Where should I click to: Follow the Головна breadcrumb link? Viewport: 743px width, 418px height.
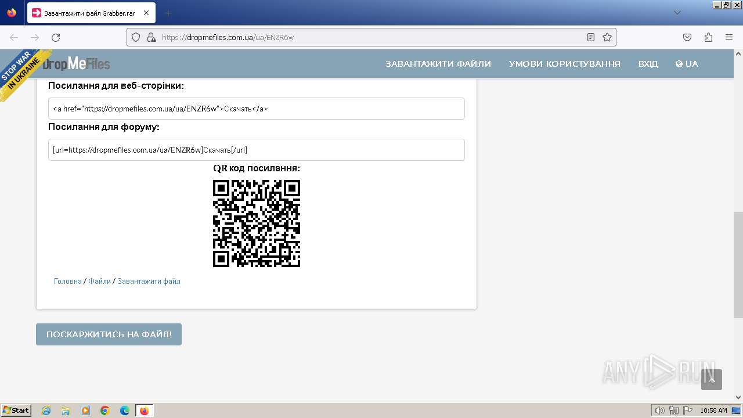coord(68,281)
